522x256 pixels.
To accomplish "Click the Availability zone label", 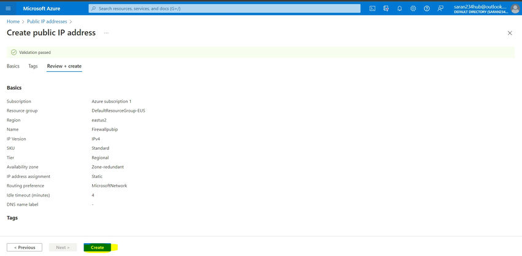I will 22,167.
